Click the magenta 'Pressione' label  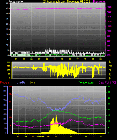pos(99,2)
